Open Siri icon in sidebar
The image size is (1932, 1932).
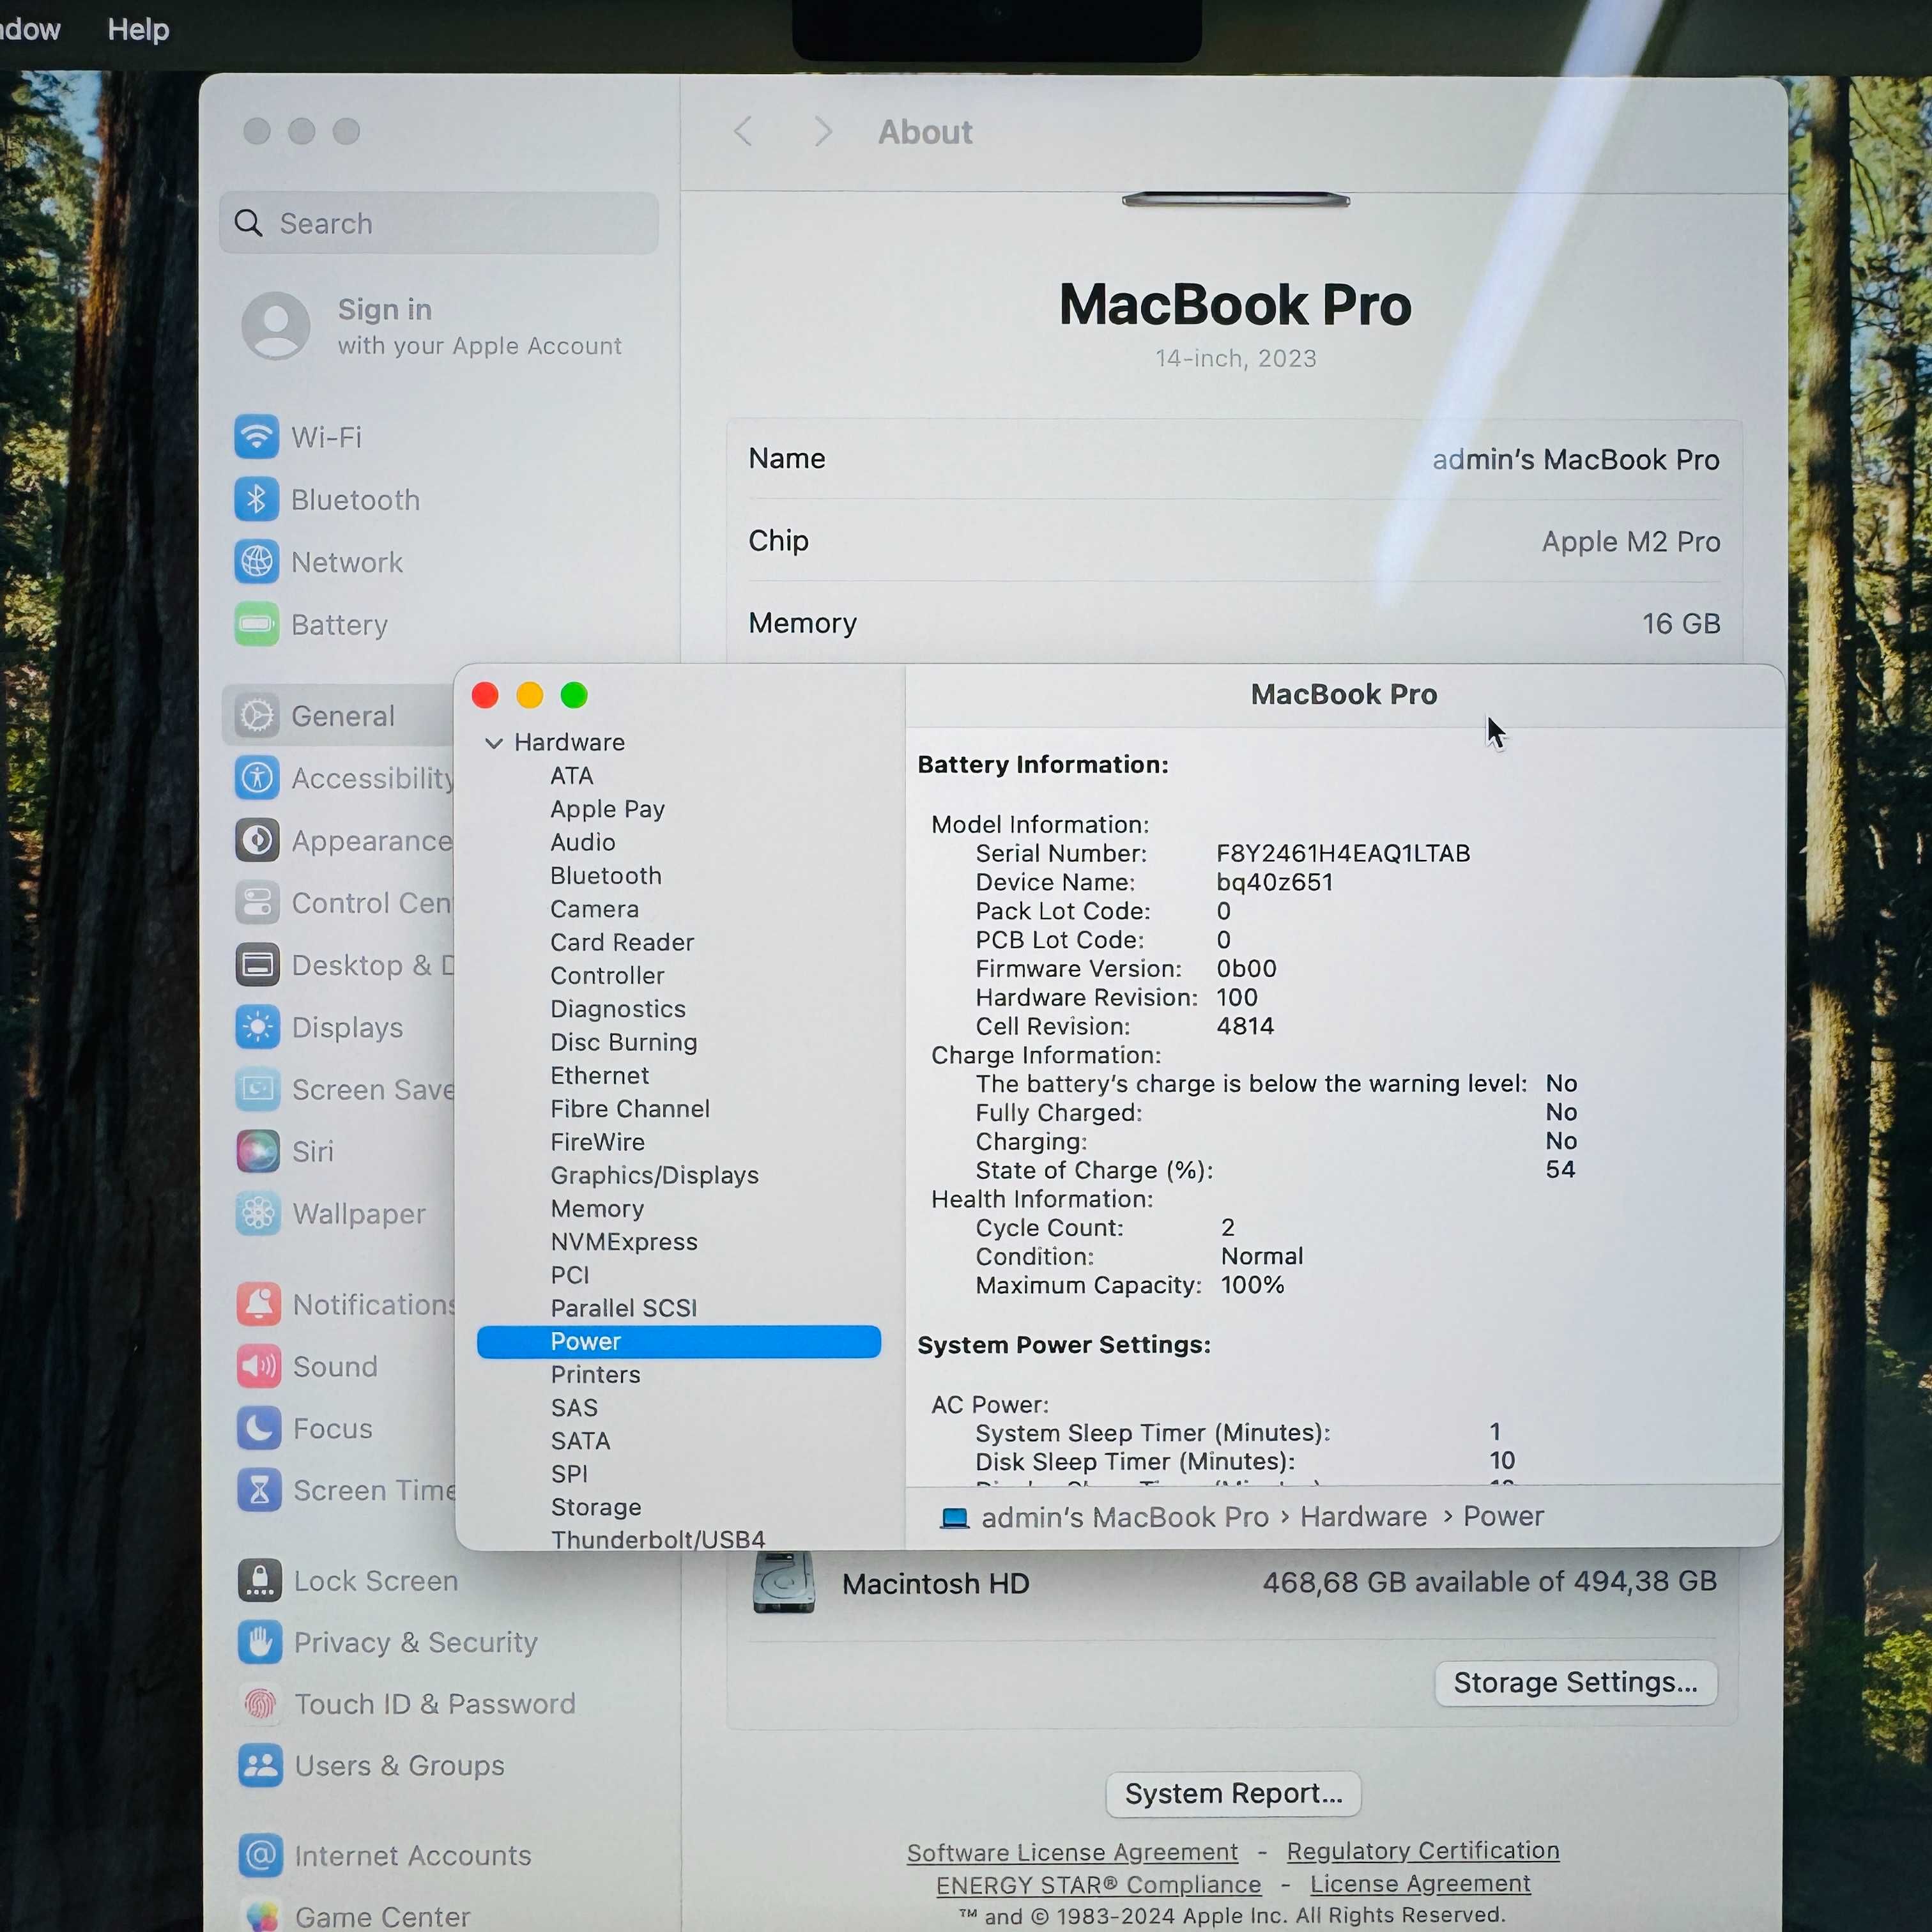[258, 1151]
